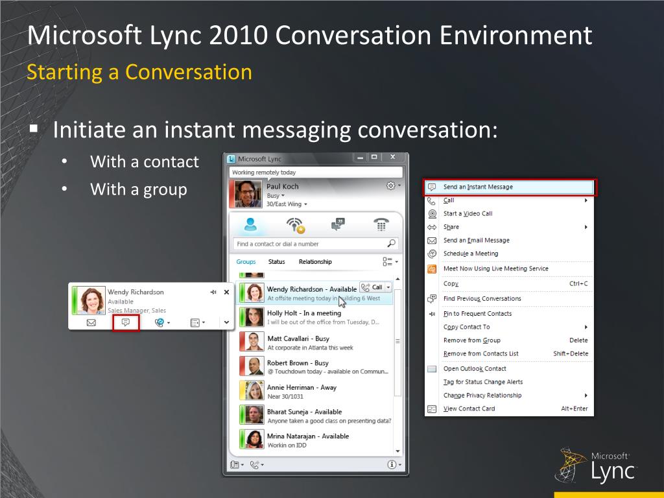The height and width of the screenshot is (498, 664).
Task: Click the Find a contact search field
Action: click(316, 244)
